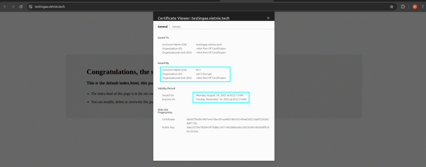
Task: Click the bullet about modifying or deleting this page
Action: click(122, 102)
